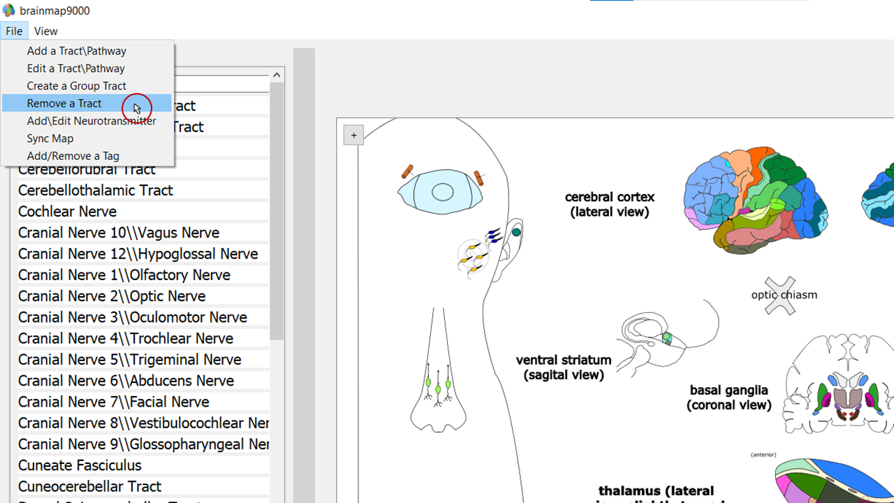Open the View menu
Viewport: 894px width, 503px height.
(45, 31)
